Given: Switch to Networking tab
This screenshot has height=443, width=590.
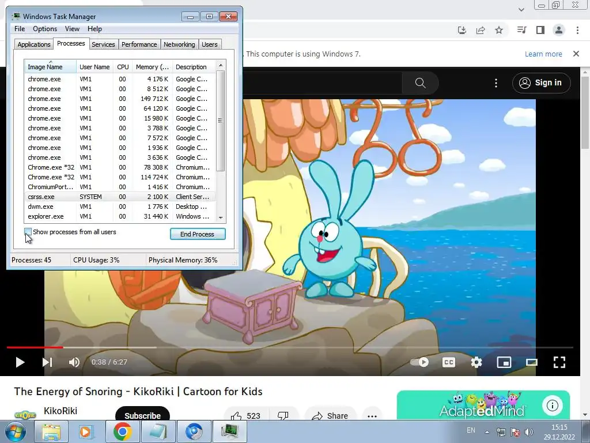Looking at the screenshot, I should [x=179, y=44].
